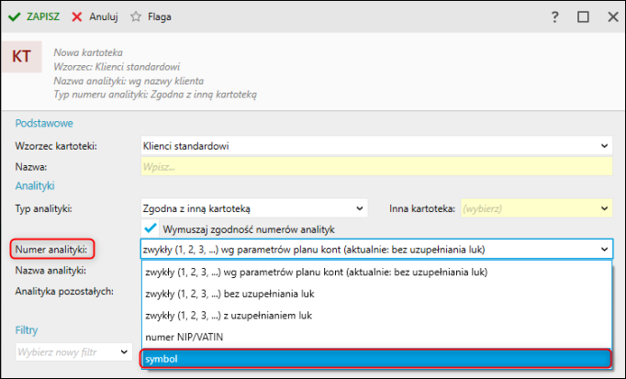The height and width of the screenshot is (379, 626).
Task: Click the Numer analityki label
Action: [51, 250]
